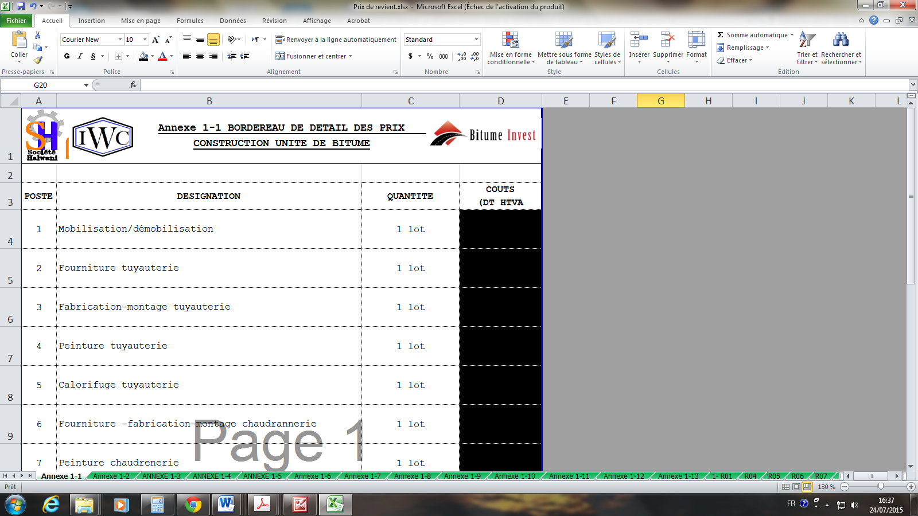Toggle Renvoyer à la ligne automatiquement
Viewport: 918px width, 516px height.
[336, 40]
